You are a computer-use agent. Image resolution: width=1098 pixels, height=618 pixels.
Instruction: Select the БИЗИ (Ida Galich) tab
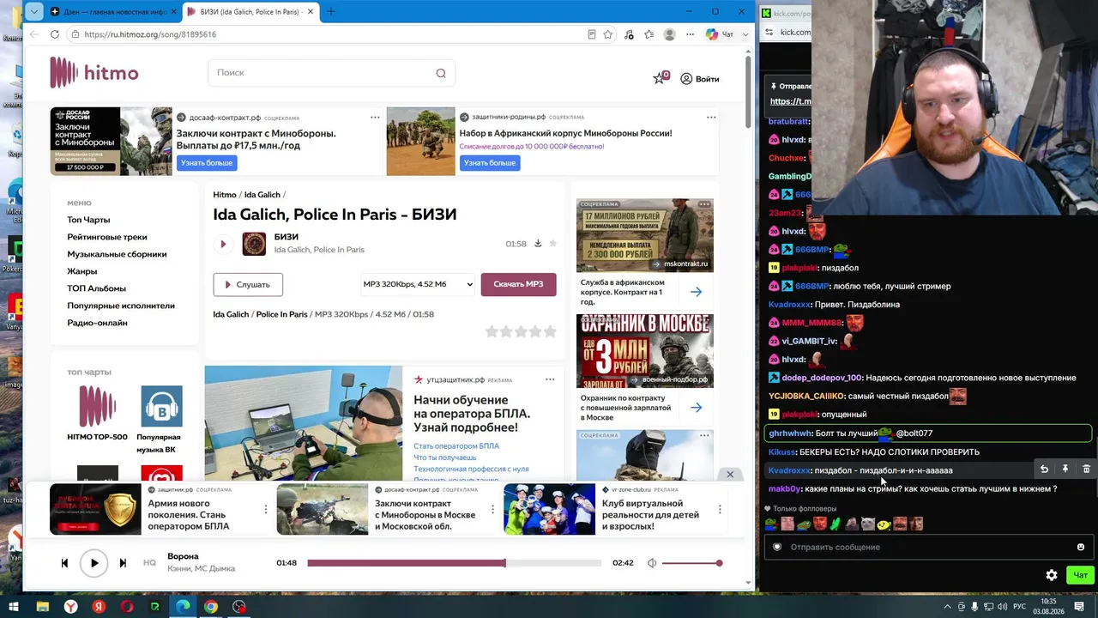[250, 12]
